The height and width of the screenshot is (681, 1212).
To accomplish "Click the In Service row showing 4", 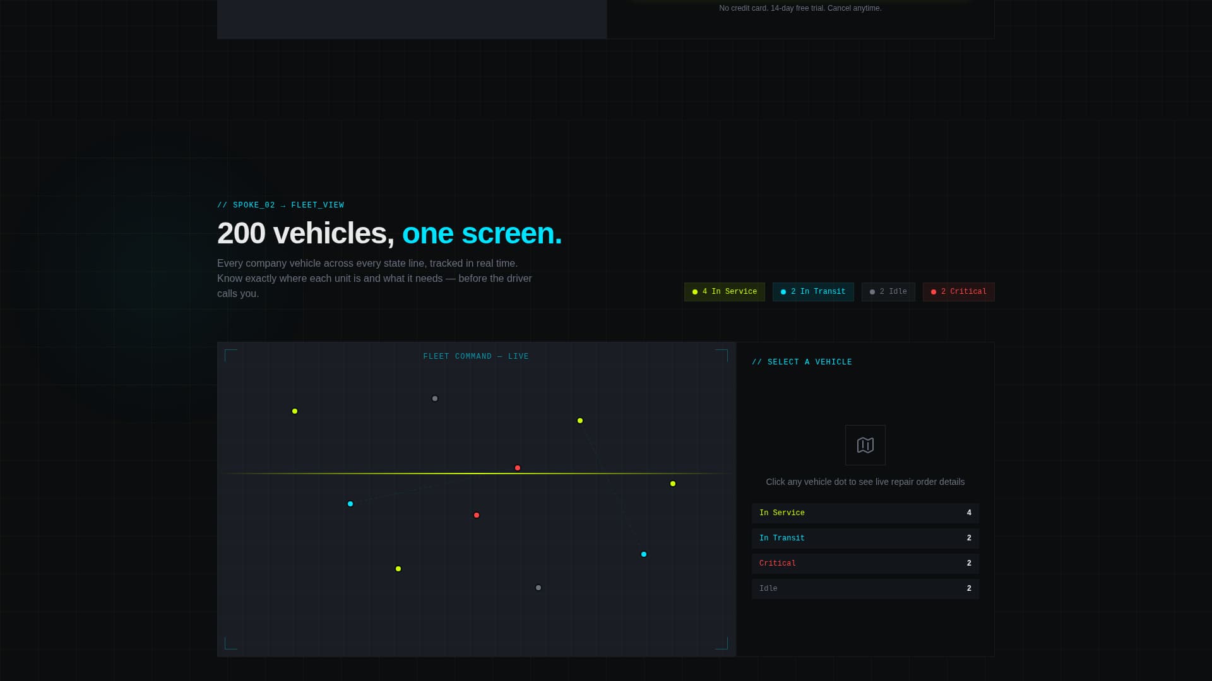I will click(x=865, y=513).
